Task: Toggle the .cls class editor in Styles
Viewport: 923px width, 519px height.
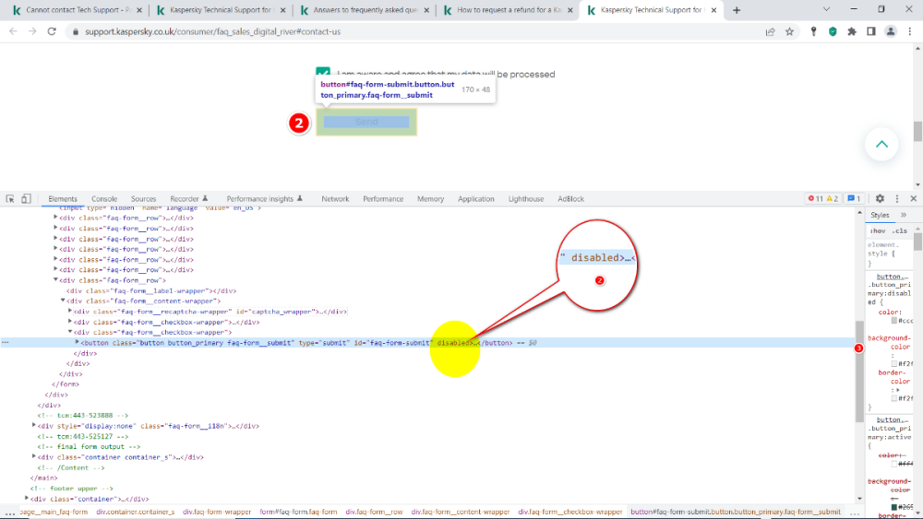Action: click(899, 231)
